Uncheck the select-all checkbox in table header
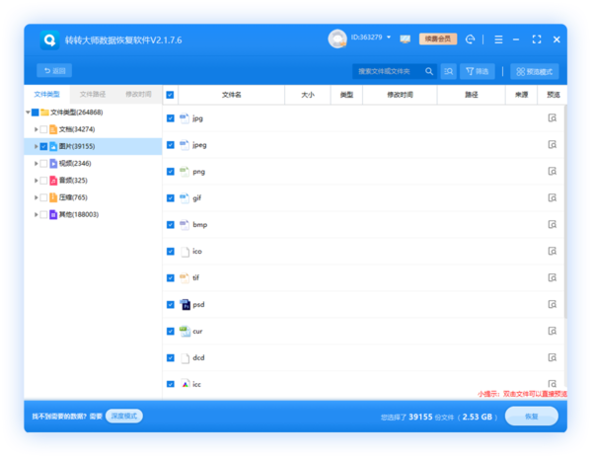 tap(171, 95)
